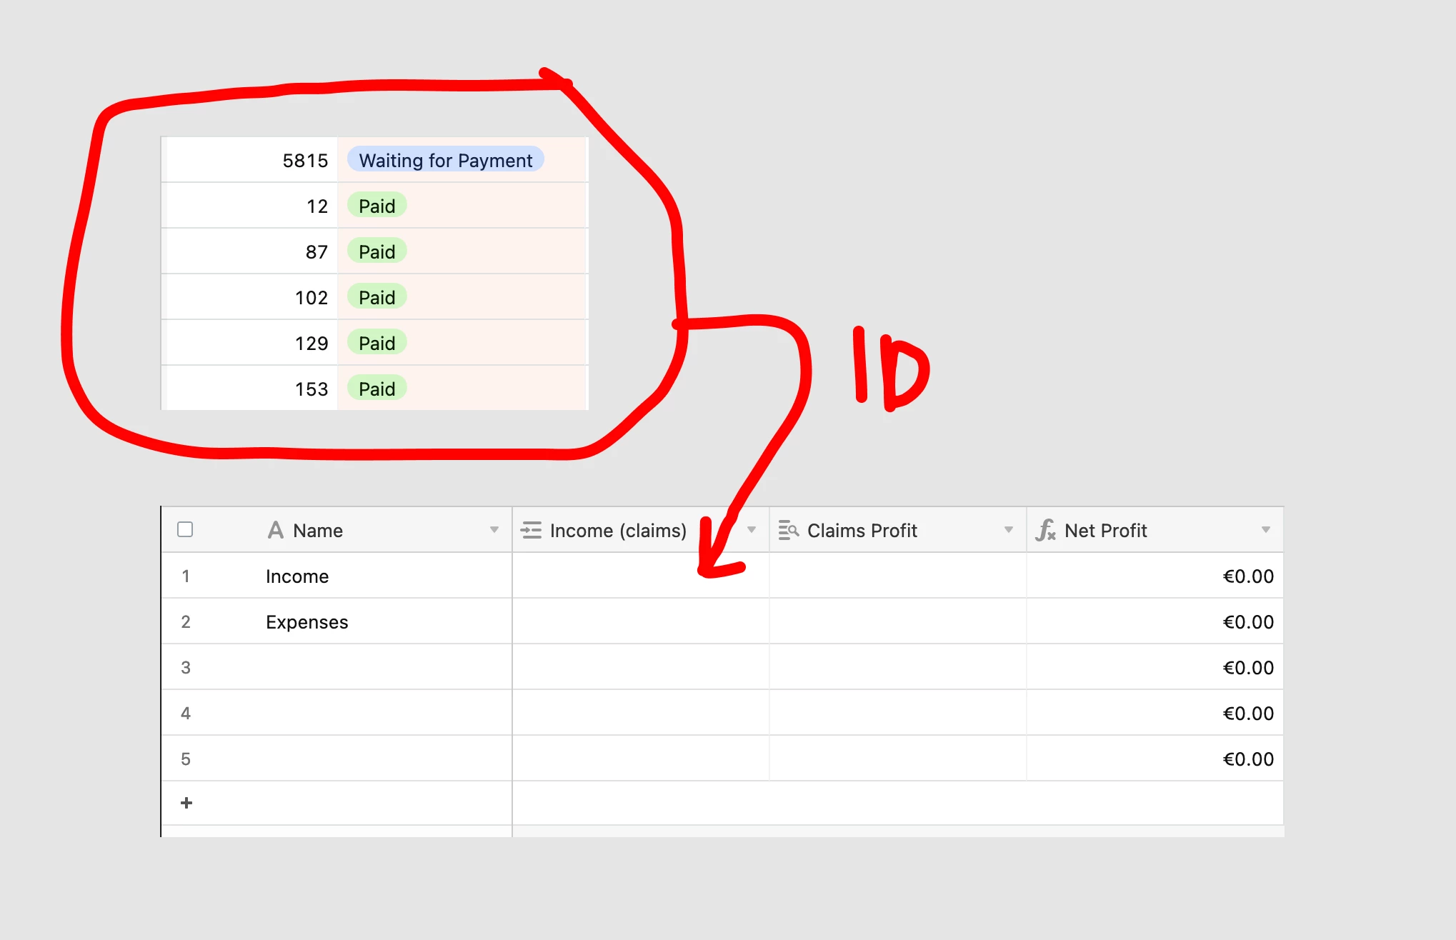Click the formula icon beside Net Profit
Image resolution: width=1456 pixels, height=940 pixels.
[1045, 530]
